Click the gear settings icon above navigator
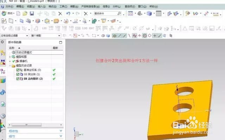Screen dimensions: 225x140 tap(2, 42)
